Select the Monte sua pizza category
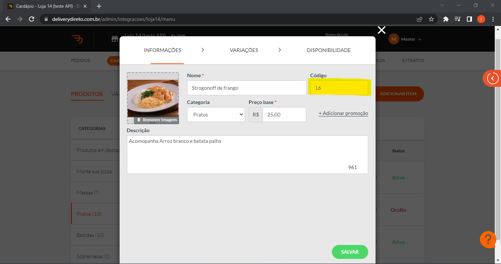501x264 pixels. click(94, 171)
